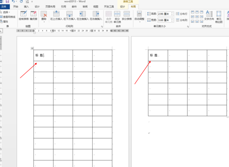Undo the last action

tap(13, 2)
